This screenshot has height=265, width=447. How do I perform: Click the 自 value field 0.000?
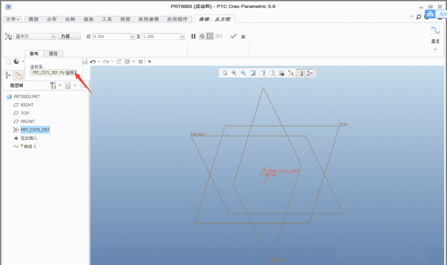click(x=111, y=37)
